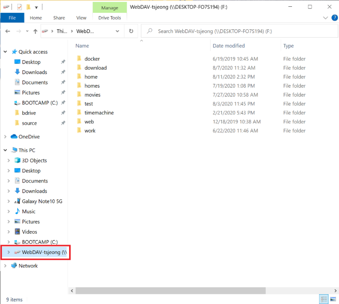Switch to Large icons view layout
This screenshot has width=339, height=304.
[333, 299]
